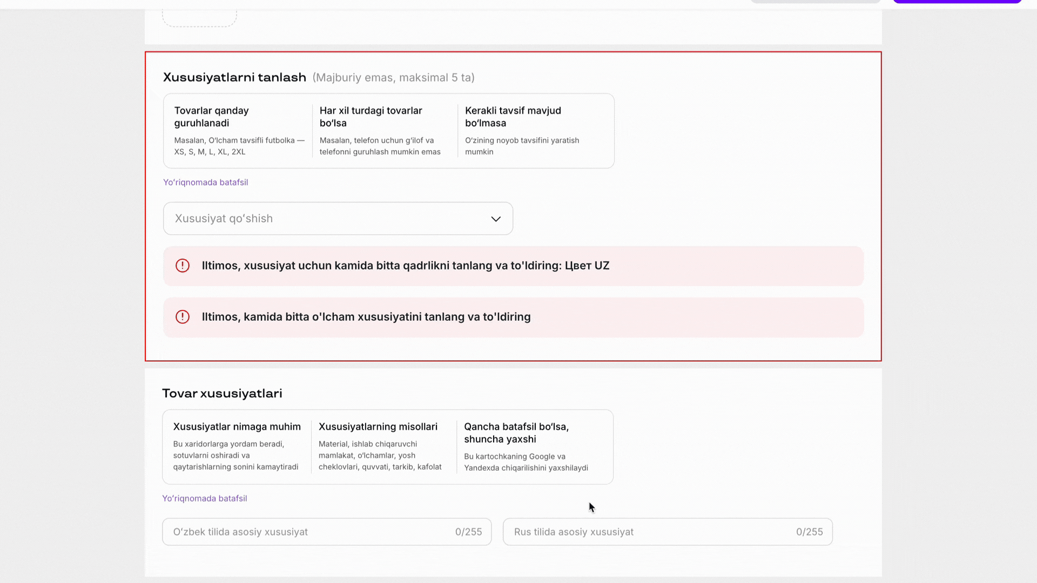Image resolution: width=1037 pixels, height=583 pixels.
Task: Select the Tovarlar qanday guruhlanadi hint heading
Action: (211, 117)
